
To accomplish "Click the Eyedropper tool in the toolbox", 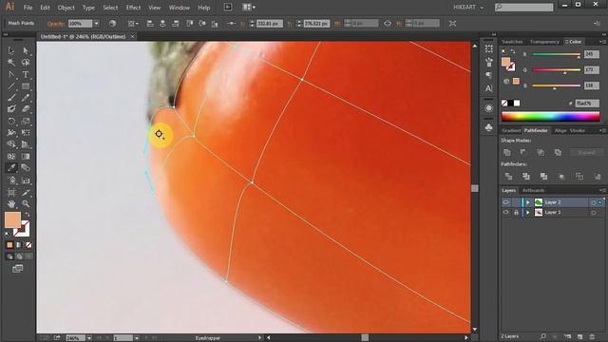I will pyautogui.click(x=11, y=168).
